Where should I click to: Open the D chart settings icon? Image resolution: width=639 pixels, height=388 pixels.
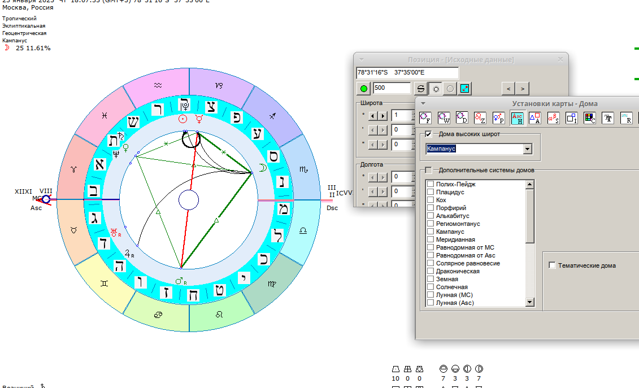pyautogui.click(x=462, y=118)
